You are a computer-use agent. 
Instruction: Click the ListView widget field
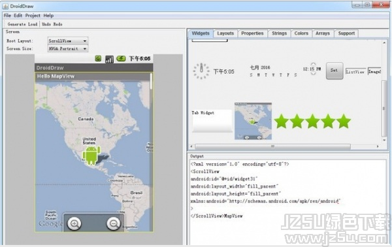coord(355,72)
